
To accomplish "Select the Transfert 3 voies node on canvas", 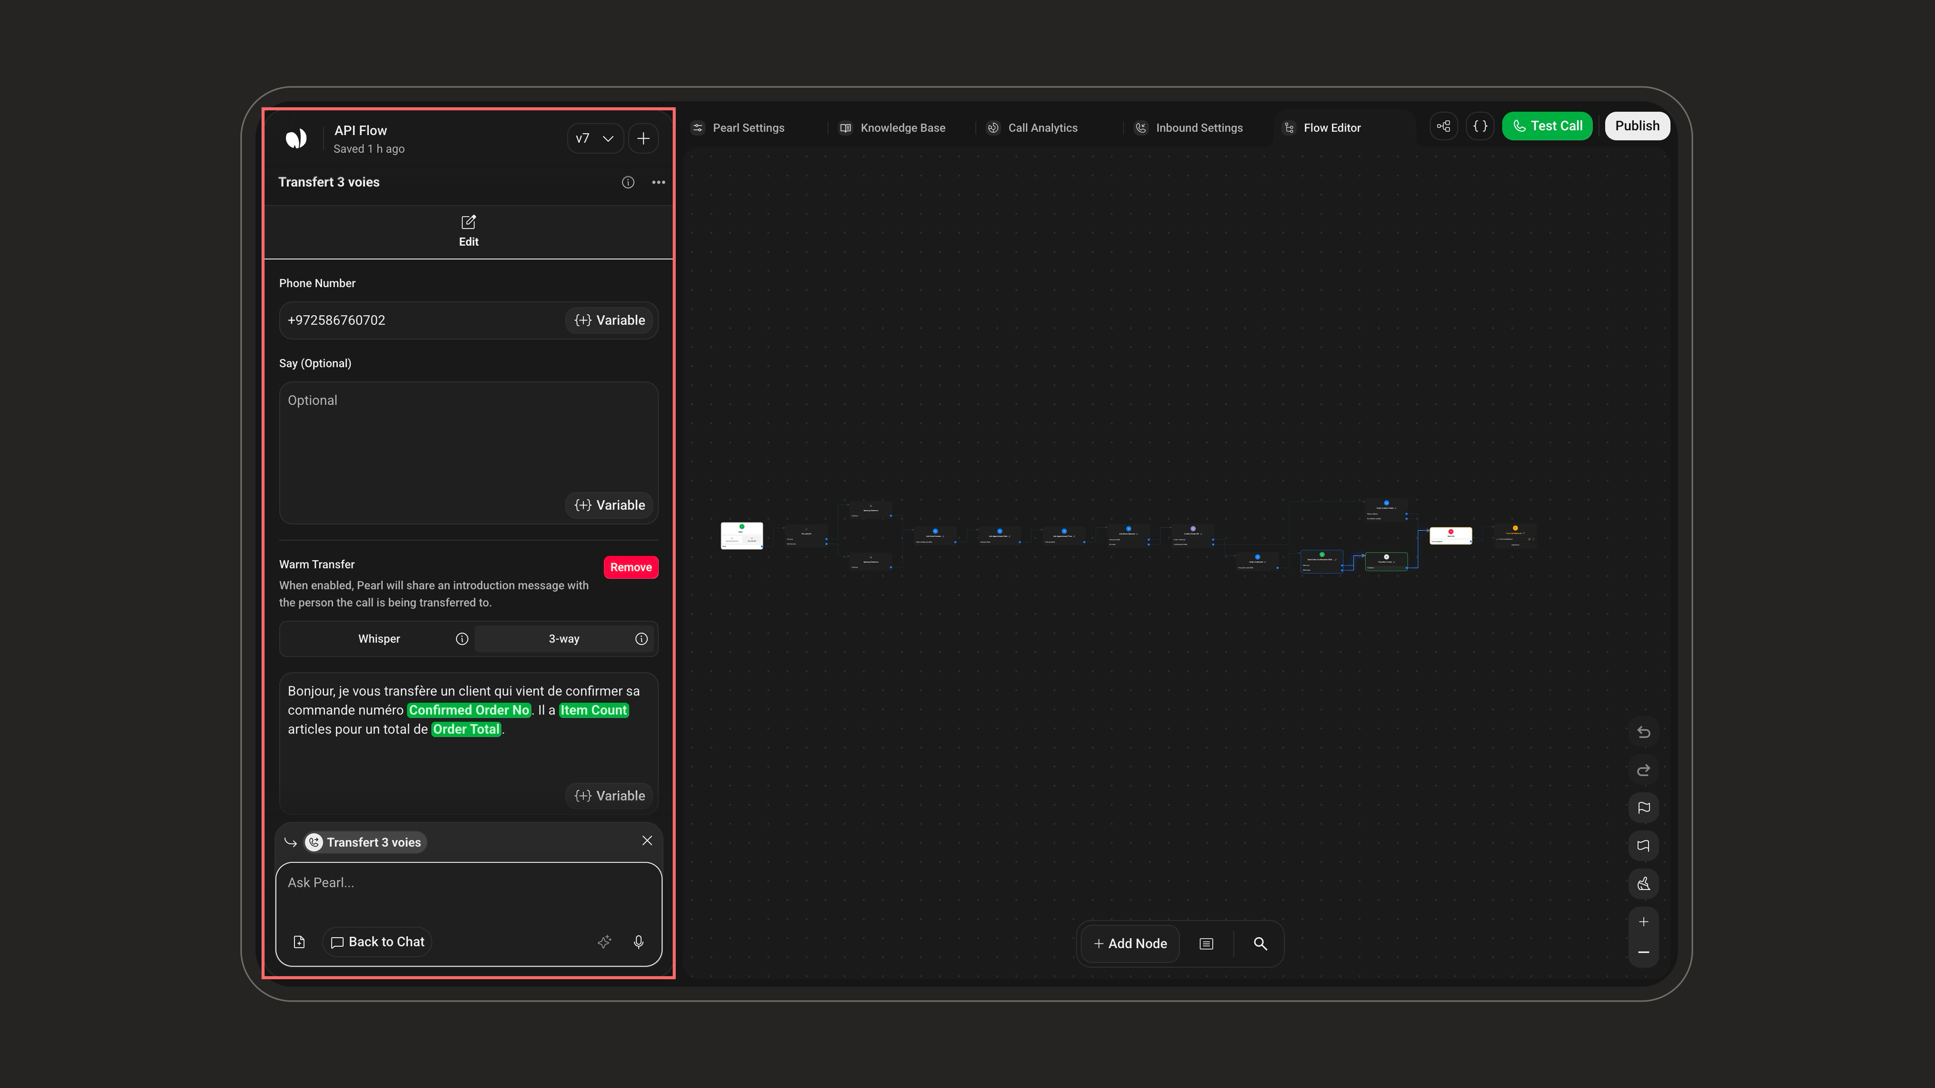I will tap(1386, 562).
